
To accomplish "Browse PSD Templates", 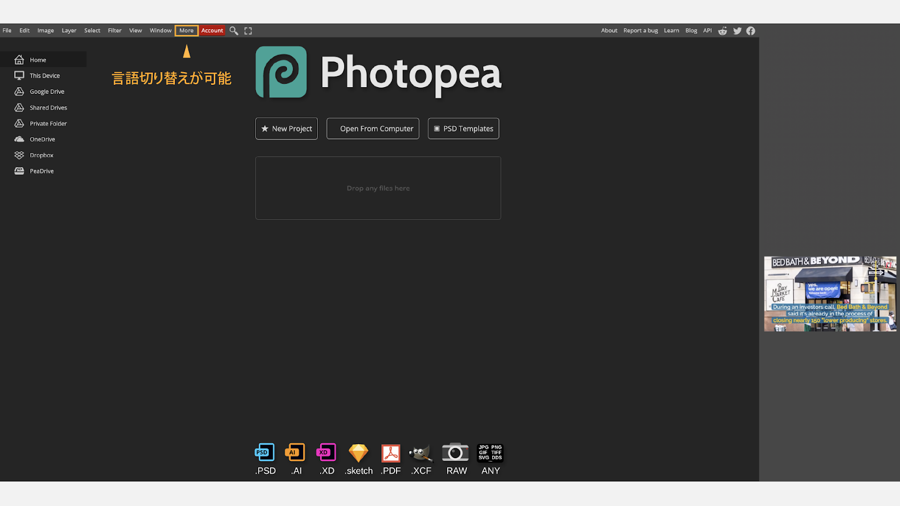I will (463, 129).
